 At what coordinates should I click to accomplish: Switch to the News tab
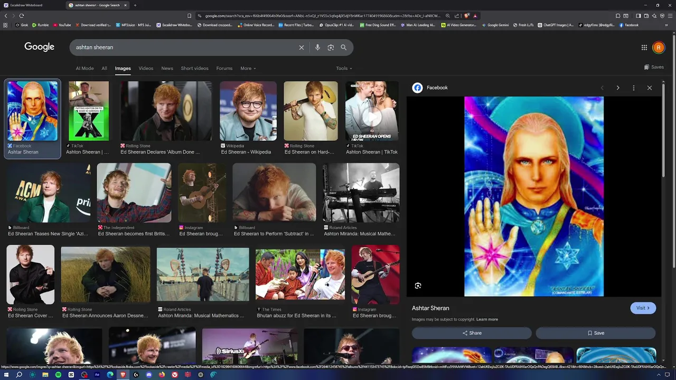167,68
